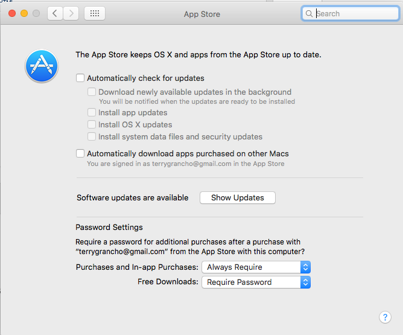Close the window with red button
The width and height of the screenshot is (403, 335).
(x=12, y=13)
